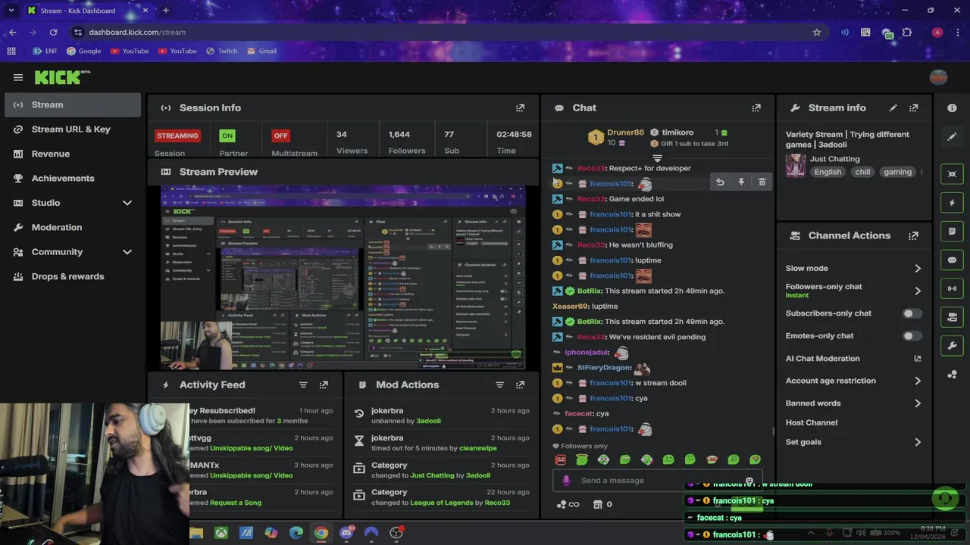Open the Twitch bookmark
The height and width of the screenshot is (545, 970).
click(221, 51)
